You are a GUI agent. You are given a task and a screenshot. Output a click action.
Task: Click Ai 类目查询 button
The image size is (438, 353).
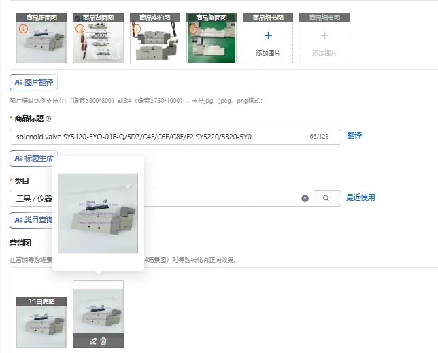coord(31,220)
